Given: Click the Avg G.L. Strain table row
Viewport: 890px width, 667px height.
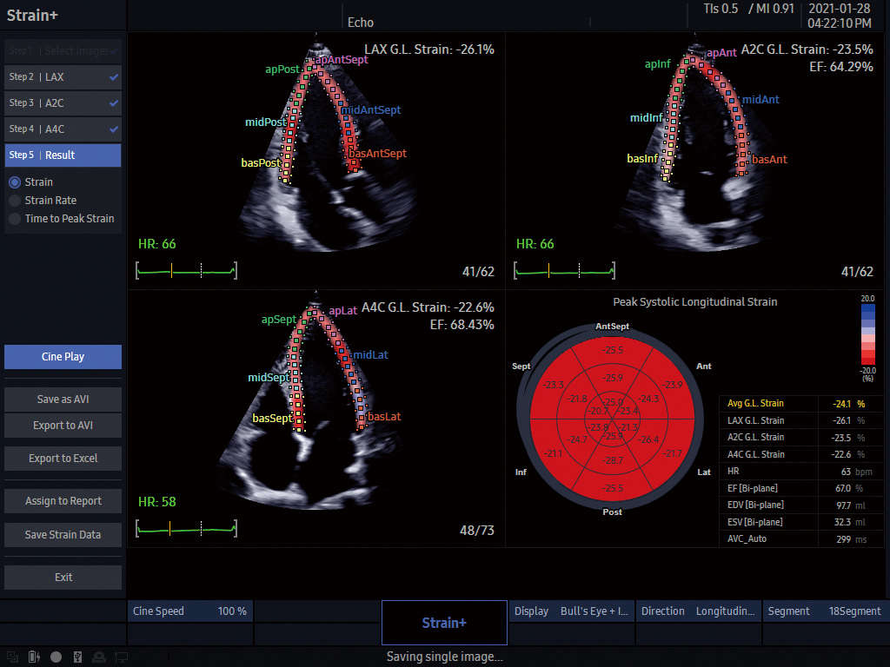Looking at the screenshot, I should (x=801, y=404).
